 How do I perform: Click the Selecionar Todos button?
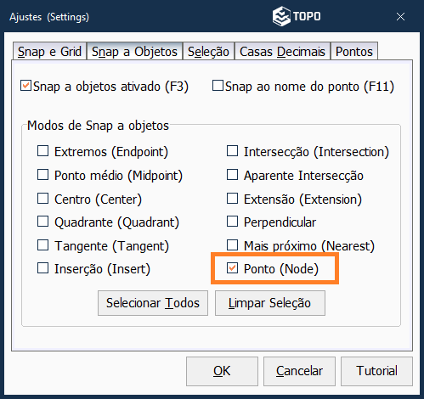pyautogui.click(x=153, y=303)
